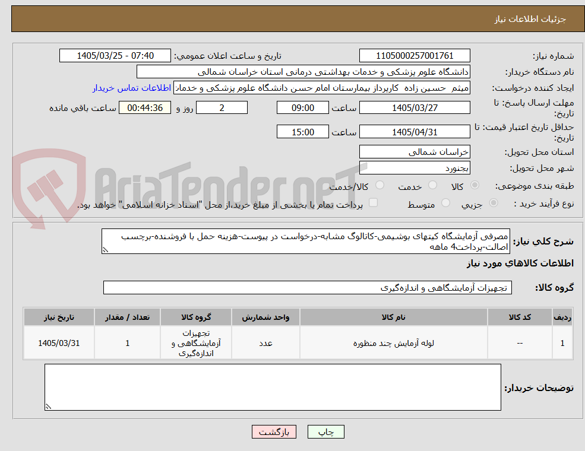Toggle the treasury documents payment checkbox
The image size is (585, 451).
(373, 203)
